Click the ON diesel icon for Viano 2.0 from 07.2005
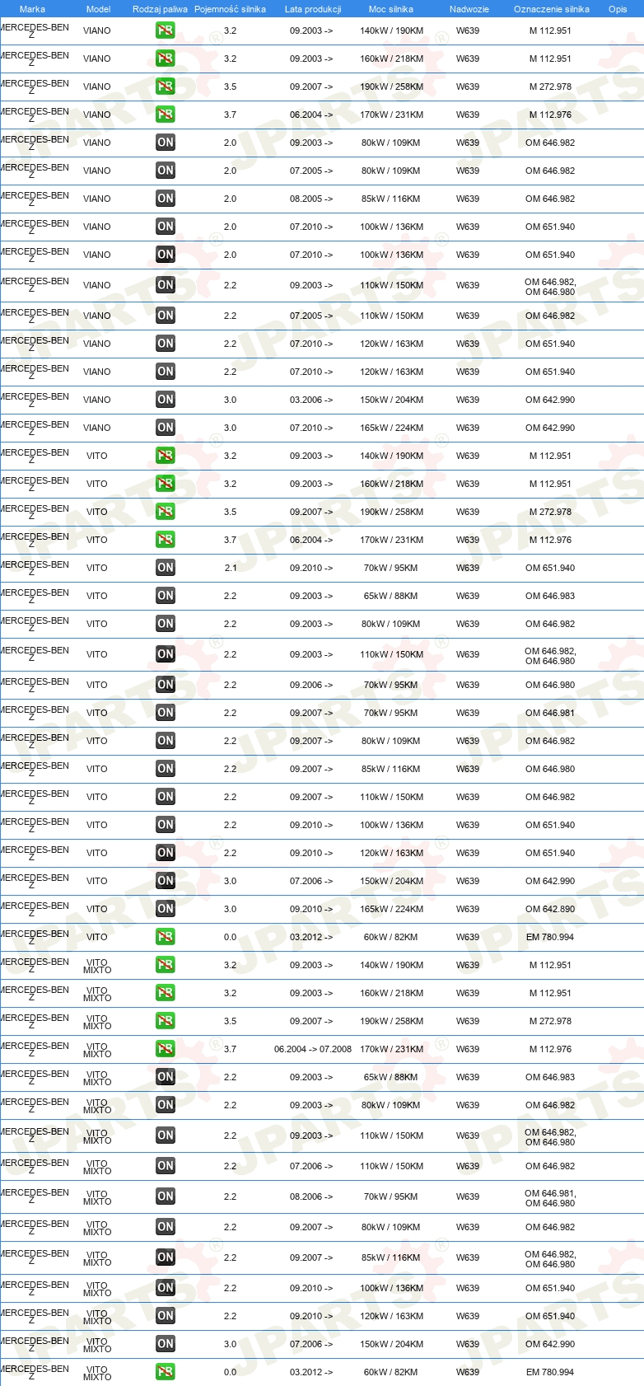Screen dimensions: 644x1386 tap(166, 171)
